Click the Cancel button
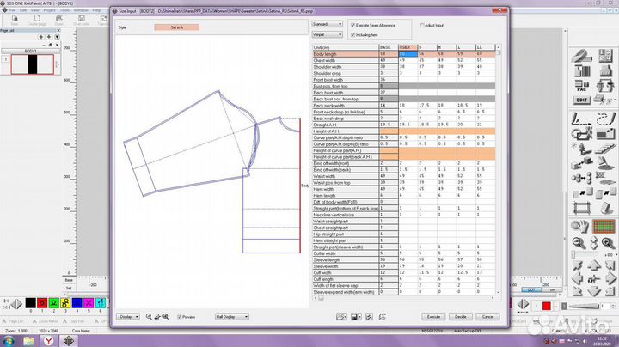Screen dimensions: 619x347 487,317
